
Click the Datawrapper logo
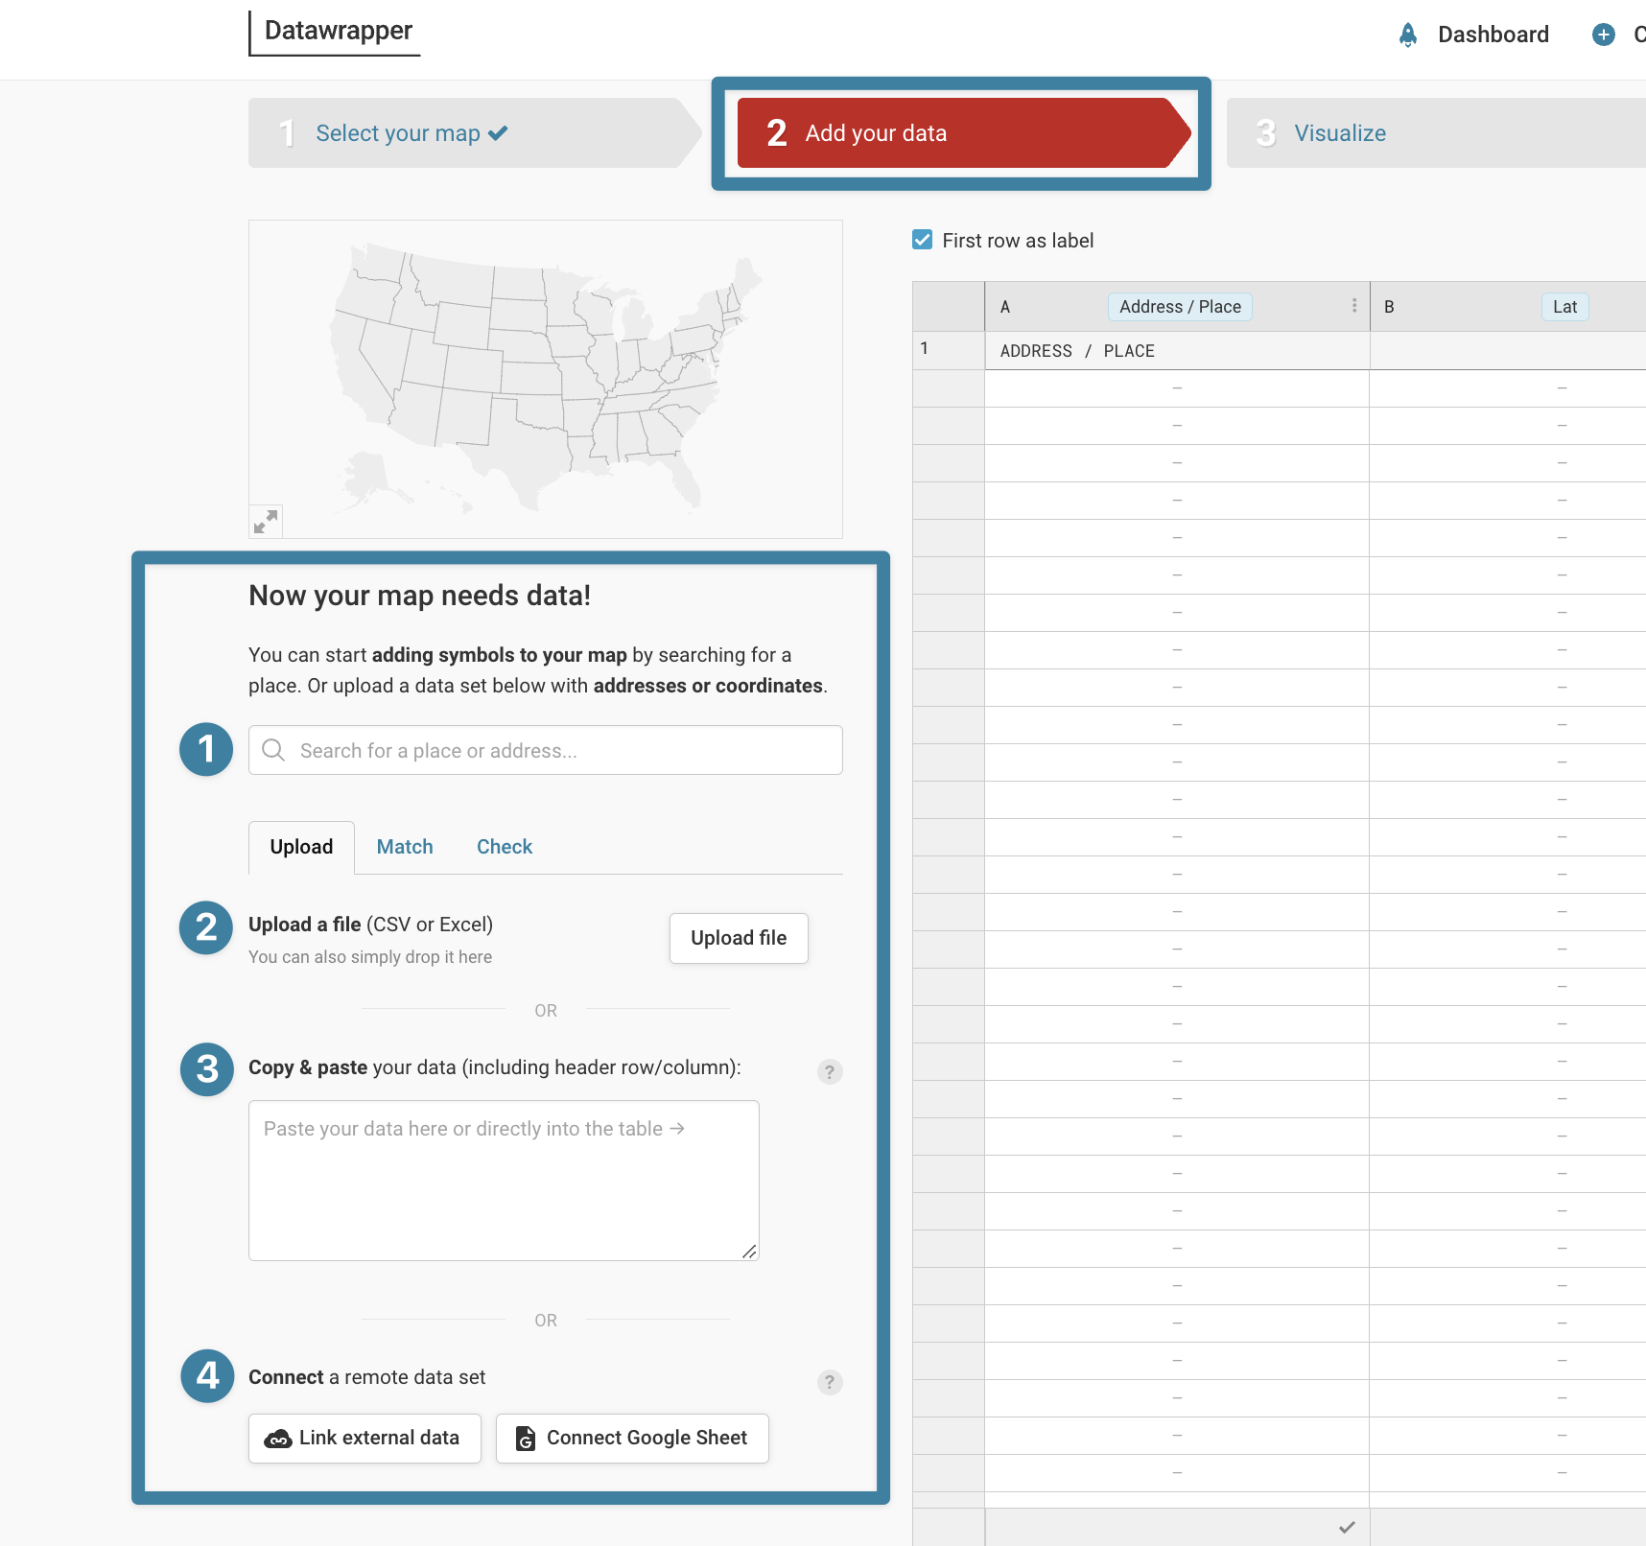335,33
